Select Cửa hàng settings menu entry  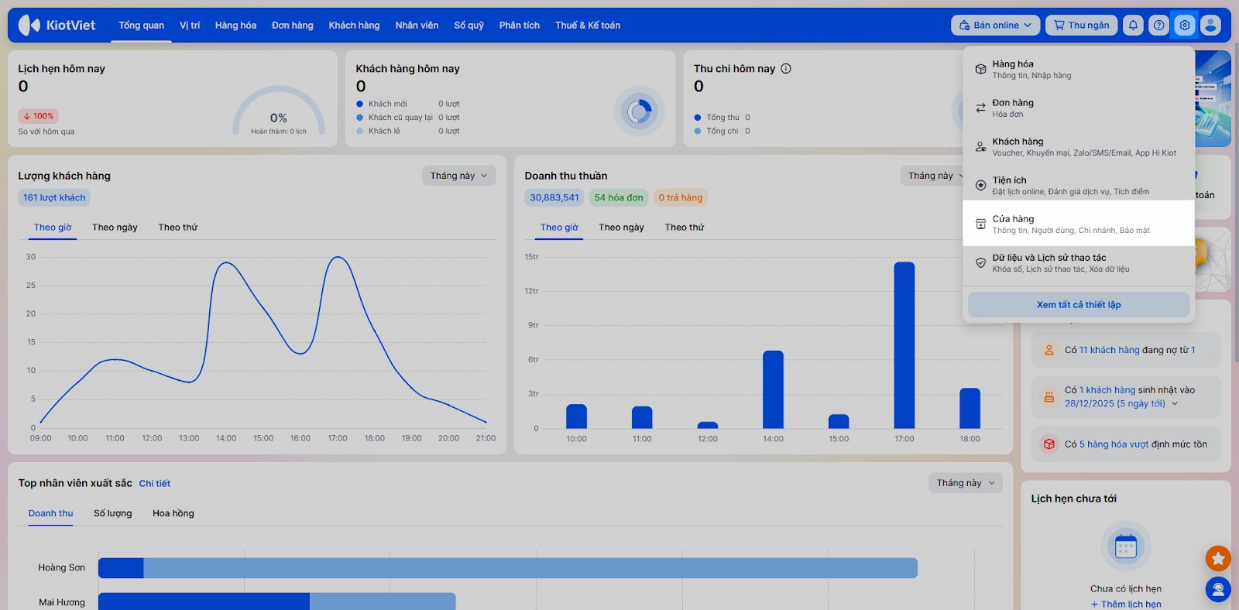(1079, 224)
